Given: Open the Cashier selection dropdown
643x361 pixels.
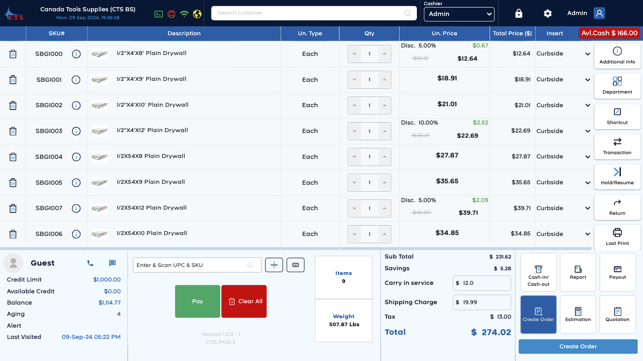Looking at the screenshot, I should (x=459, y=14).
